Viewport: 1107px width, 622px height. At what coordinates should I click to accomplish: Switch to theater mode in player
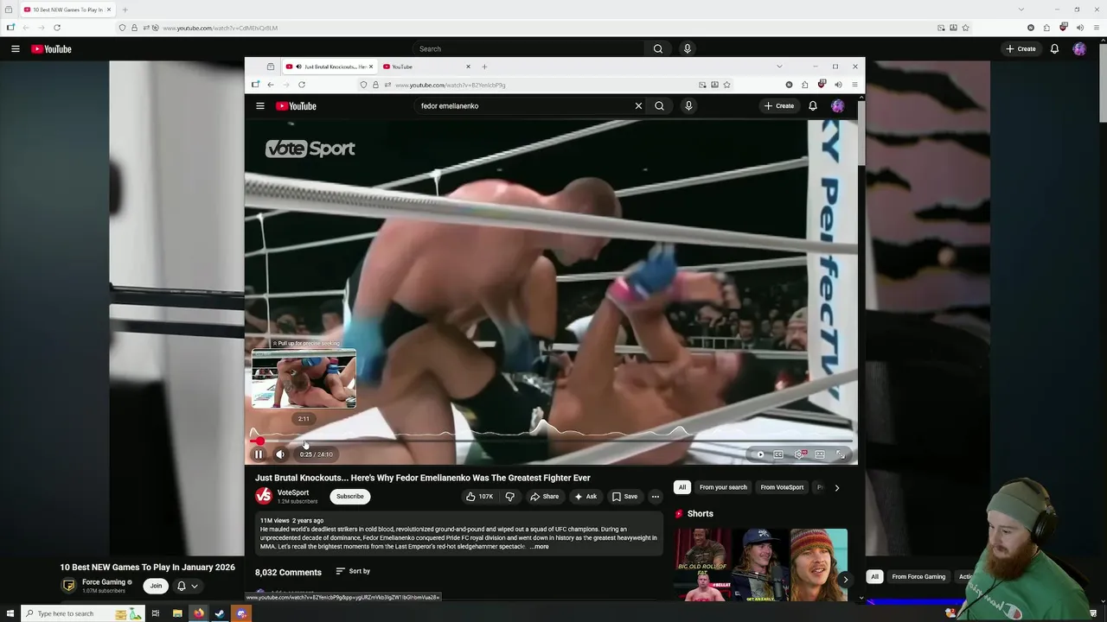pyautogui.click(x=820, y=454)
